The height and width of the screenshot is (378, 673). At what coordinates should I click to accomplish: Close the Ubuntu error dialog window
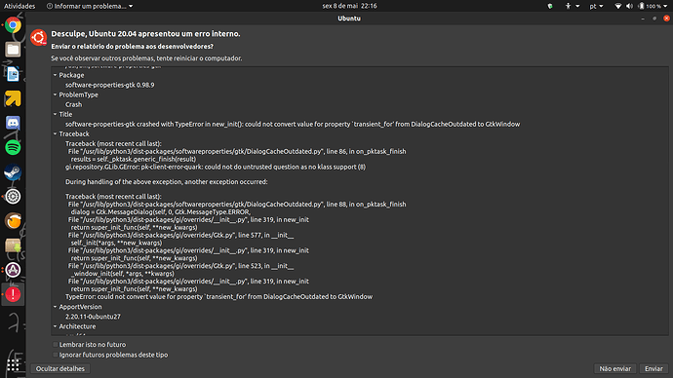point(666,19)
